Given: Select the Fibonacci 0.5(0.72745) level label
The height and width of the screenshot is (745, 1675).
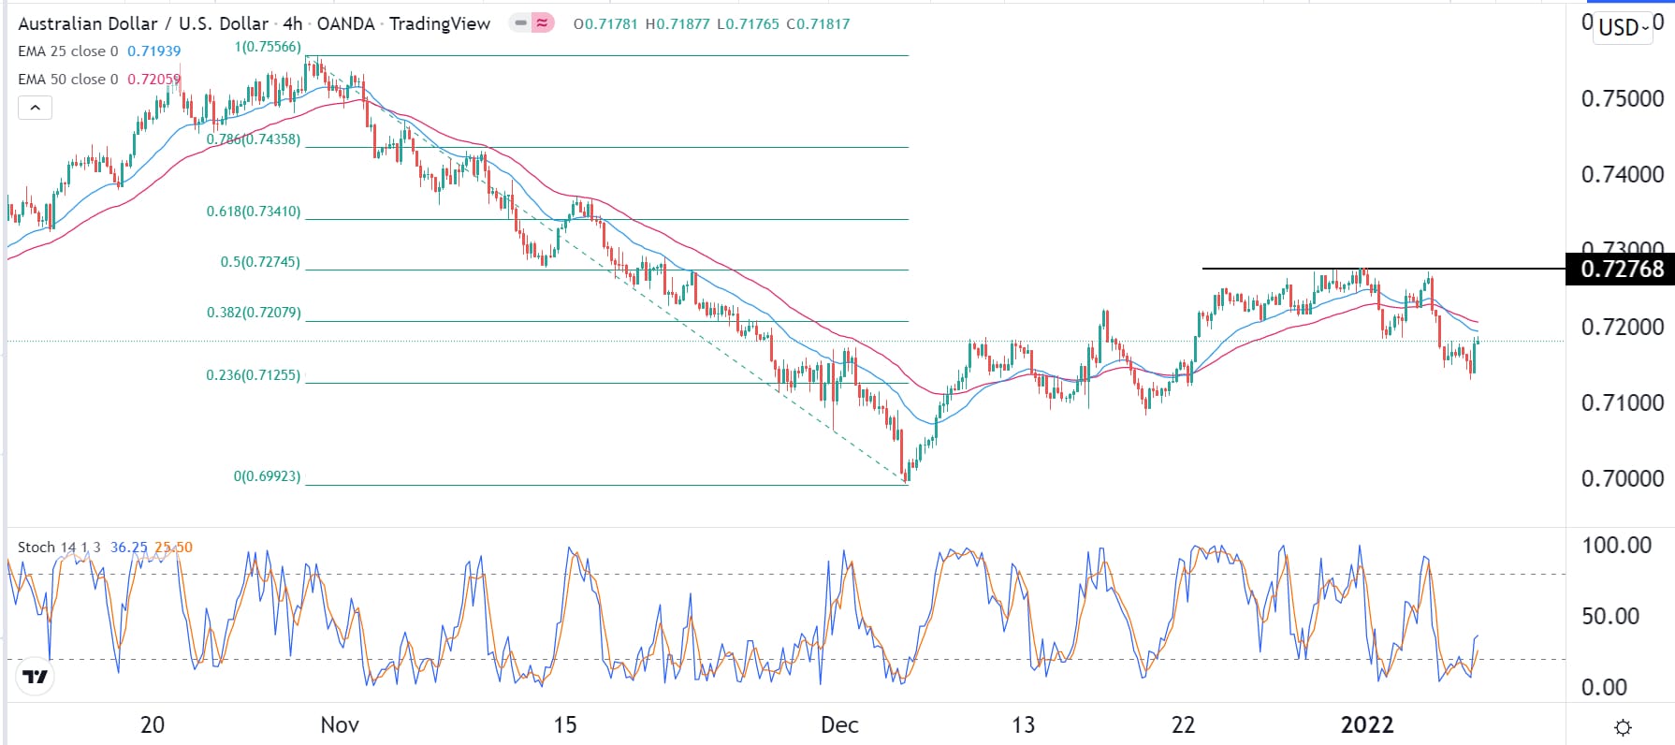Looking at the screenshot, I should pyautogui.click(x=260, y=262).
